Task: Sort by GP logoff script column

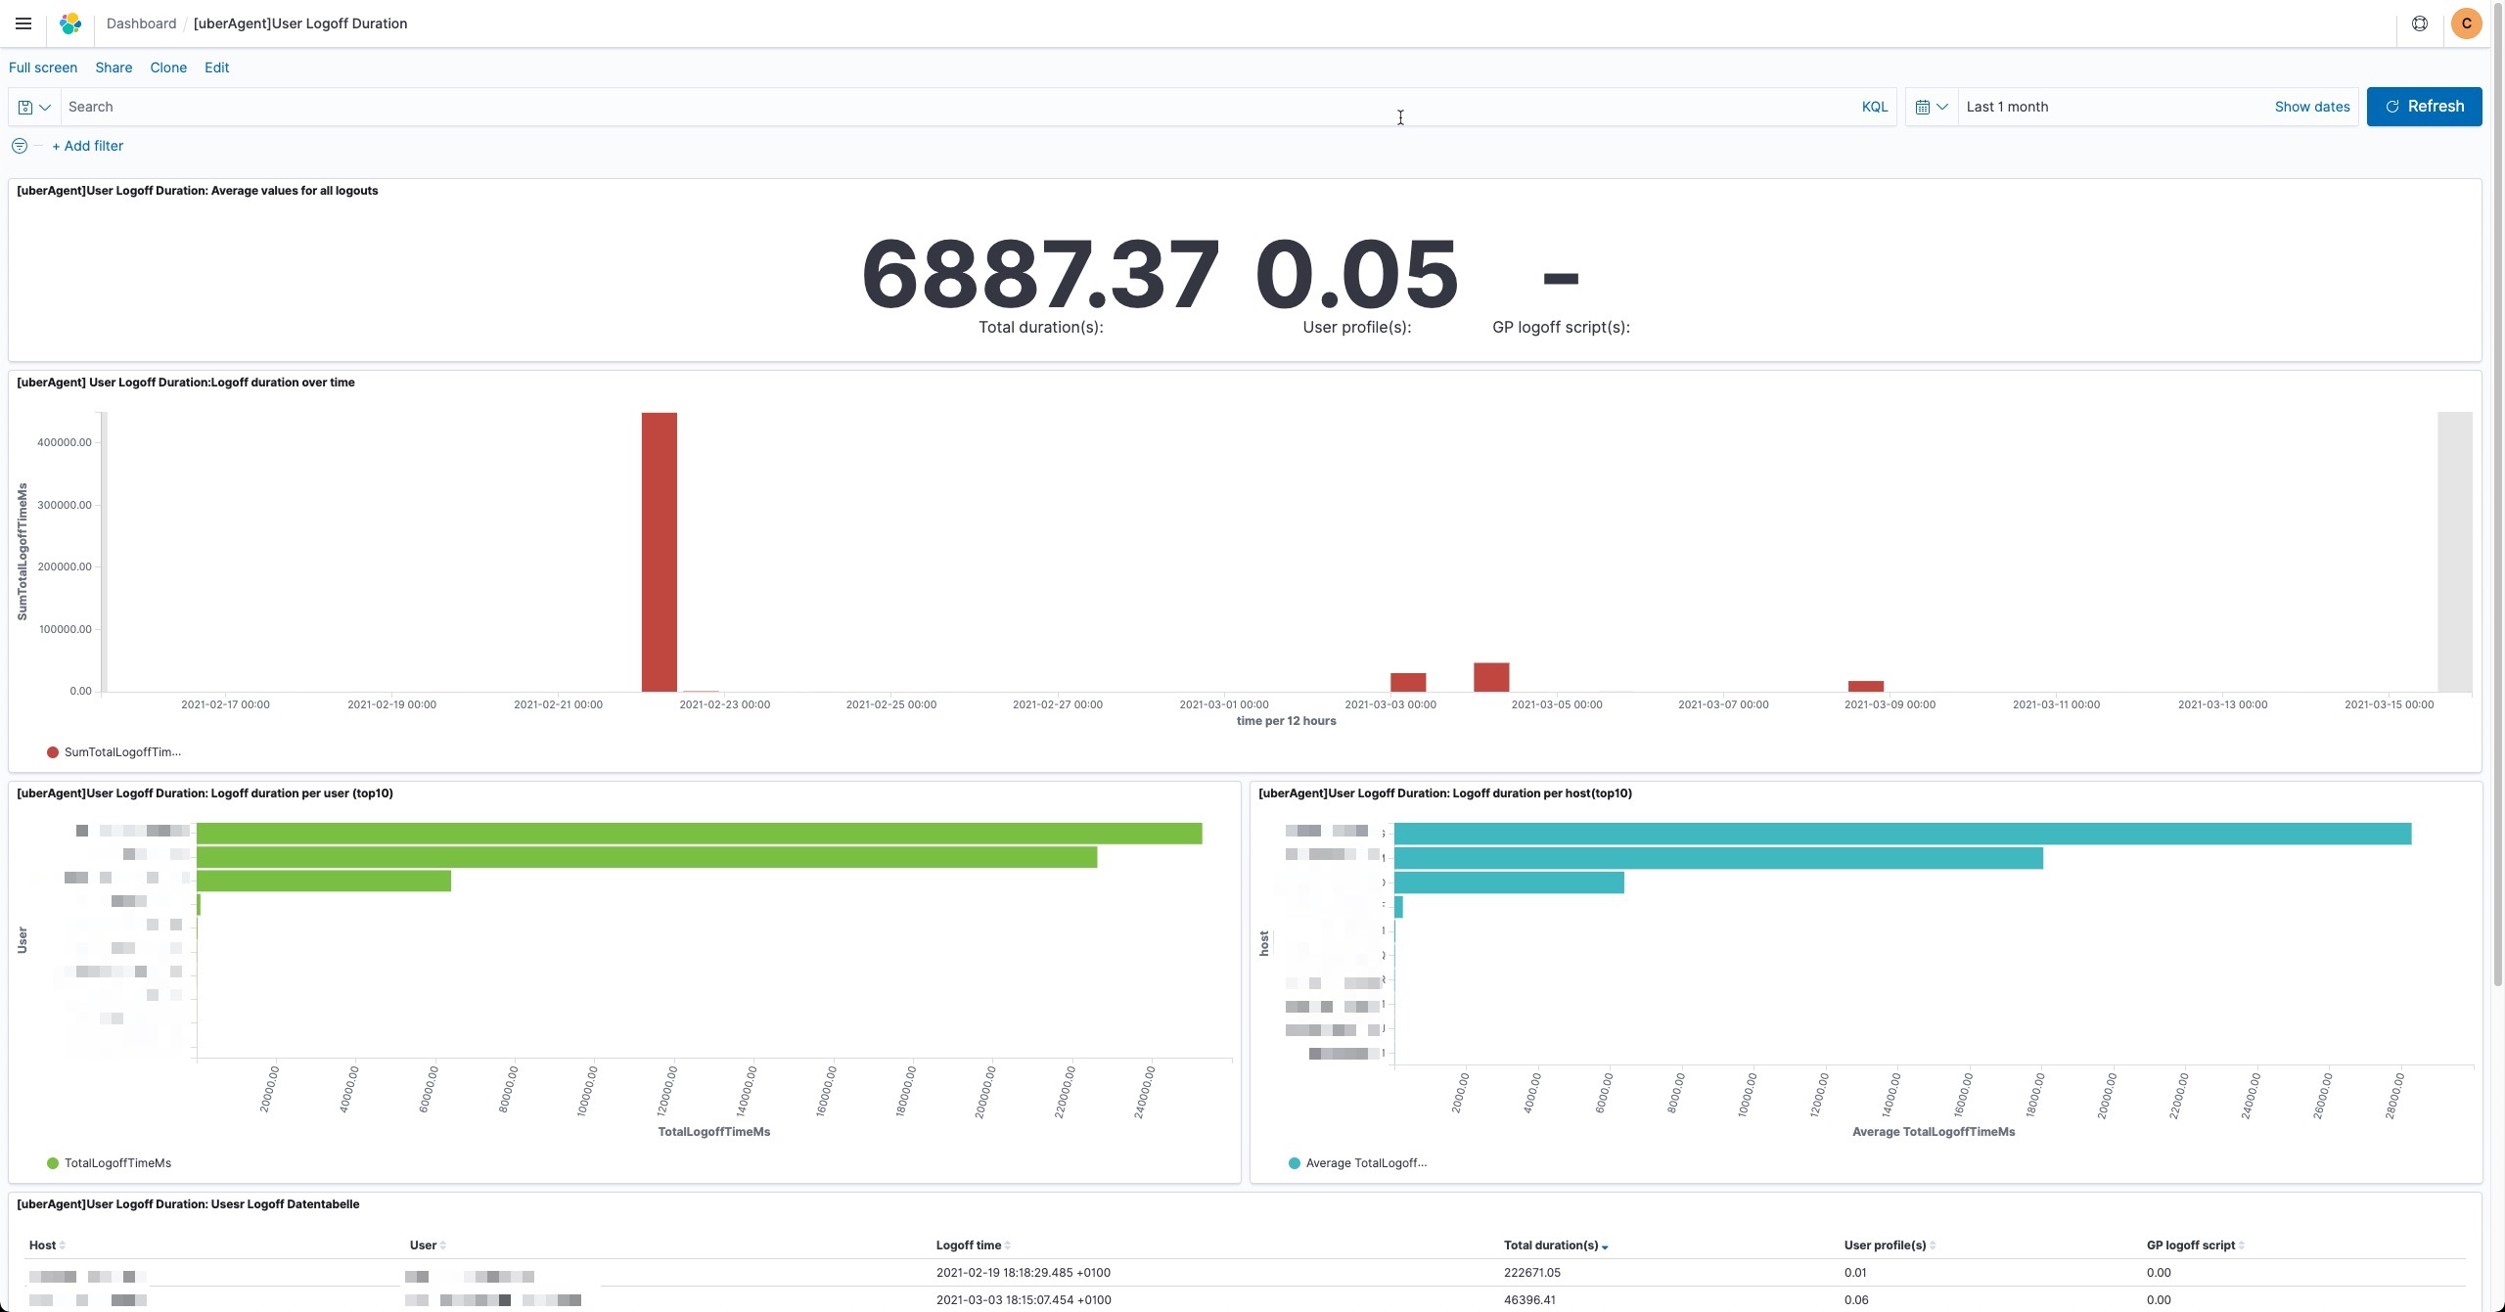Action: (2194, 1245)
